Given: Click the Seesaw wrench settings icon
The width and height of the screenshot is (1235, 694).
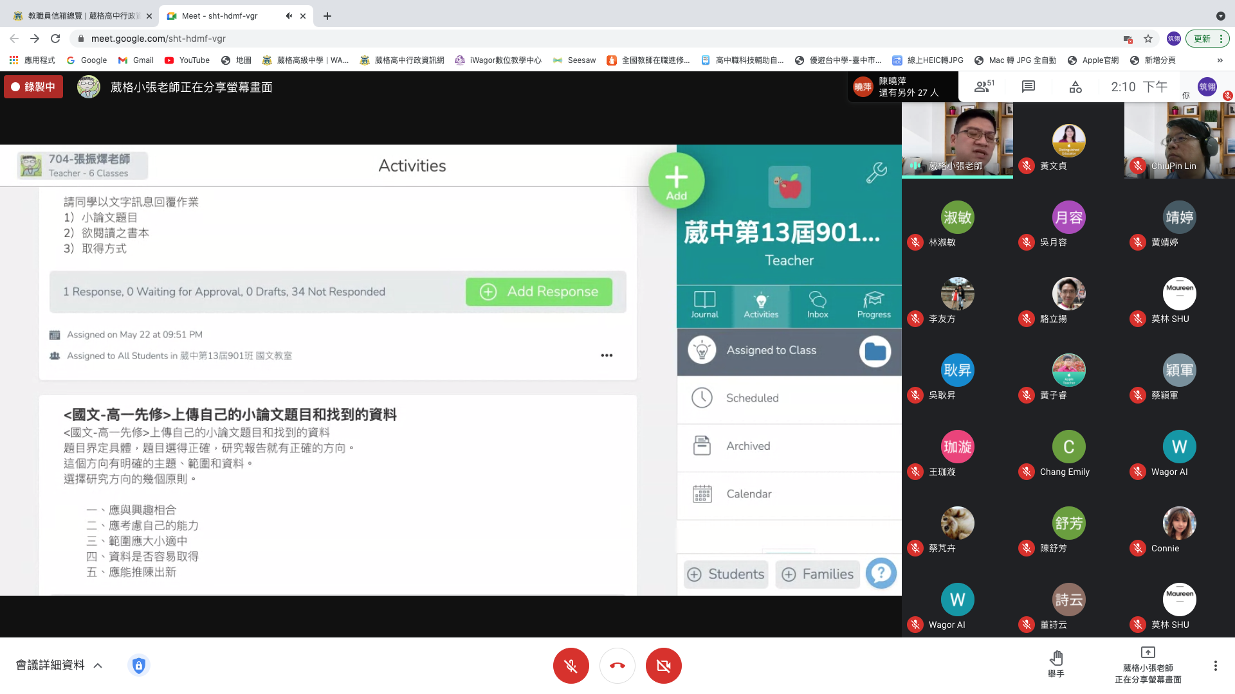Looking at the screenshot, I should click(876, 172).
